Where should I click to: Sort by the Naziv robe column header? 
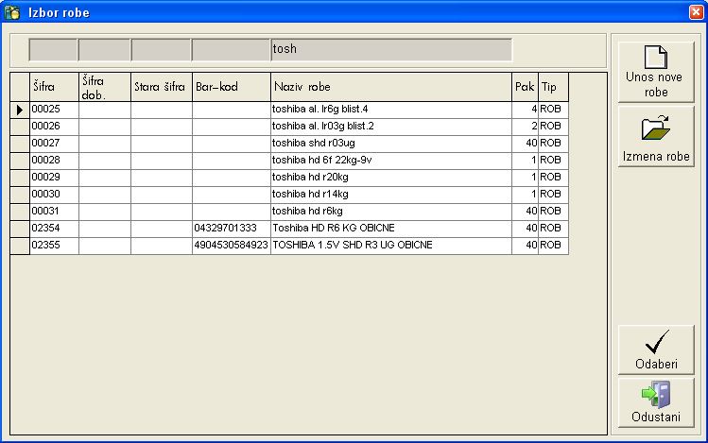pos(390,87)
